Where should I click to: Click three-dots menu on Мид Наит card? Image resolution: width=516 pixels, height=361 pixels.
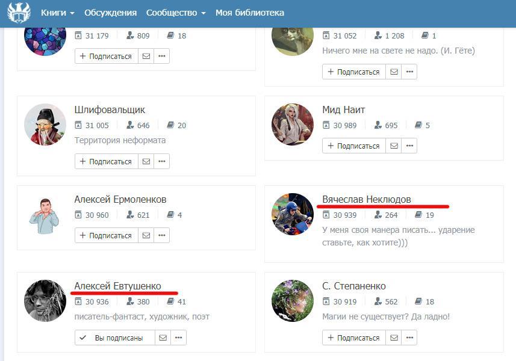point(409,146)
